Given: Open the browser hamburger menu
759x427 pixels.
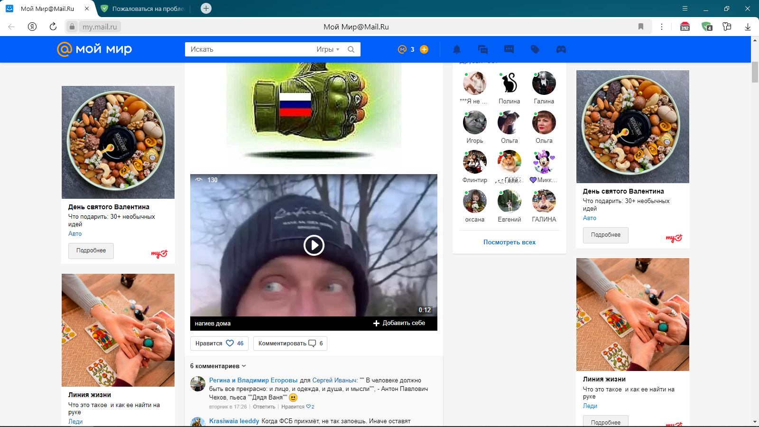Looking at the screenshot, I should click(x=685, y=8).
